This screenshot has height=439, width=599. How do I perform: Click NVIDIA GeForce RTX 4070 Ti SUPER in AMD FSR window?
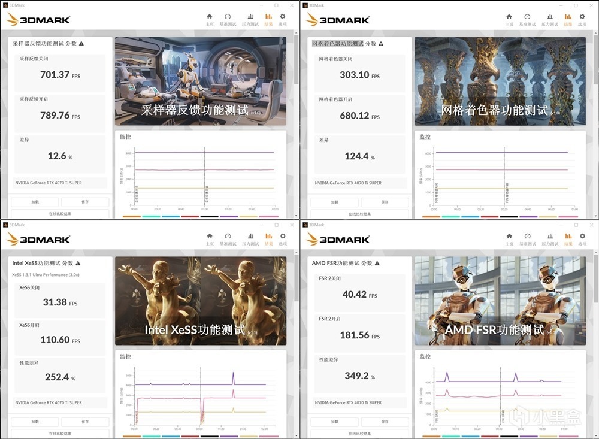pos(348,402)
